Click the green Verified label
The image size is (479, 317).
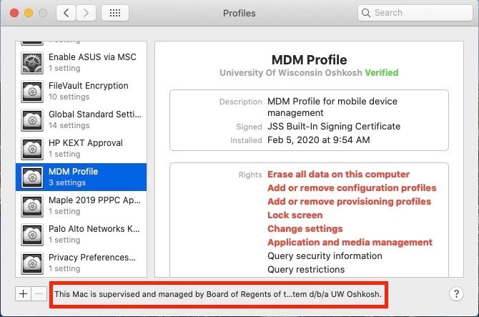pos(382,73)
